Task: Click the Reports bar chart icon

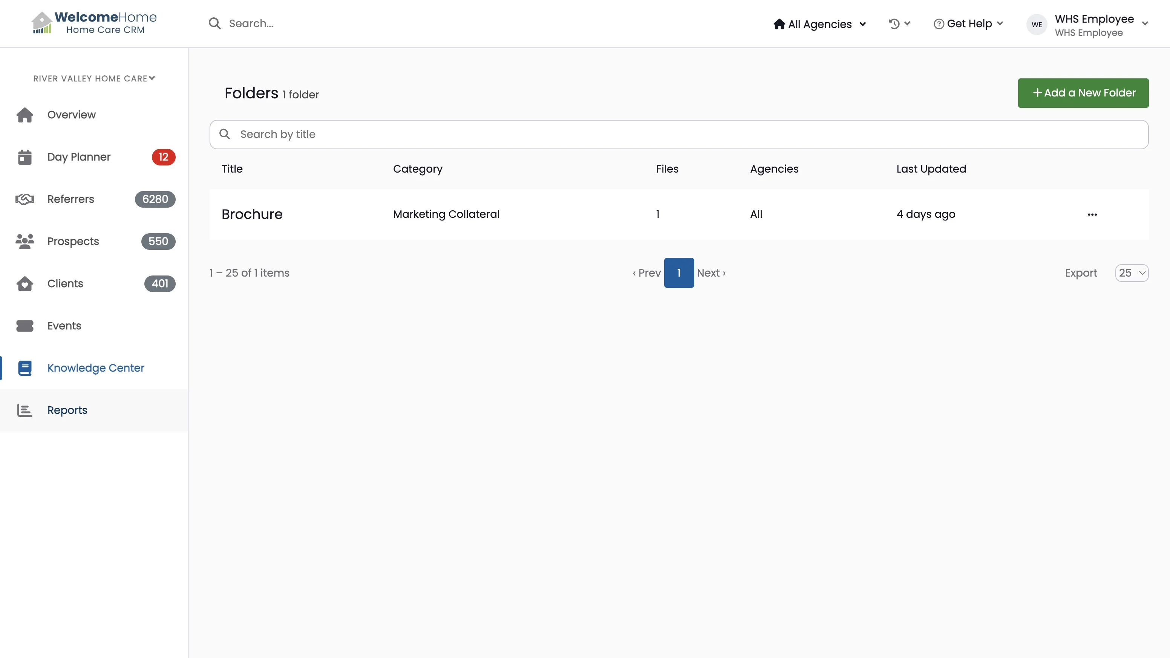Action: (25, 410)
